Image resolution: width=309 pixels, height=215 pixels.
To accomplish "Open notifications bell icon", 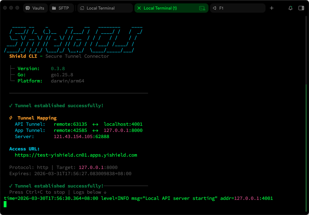I will pos(290,8).
